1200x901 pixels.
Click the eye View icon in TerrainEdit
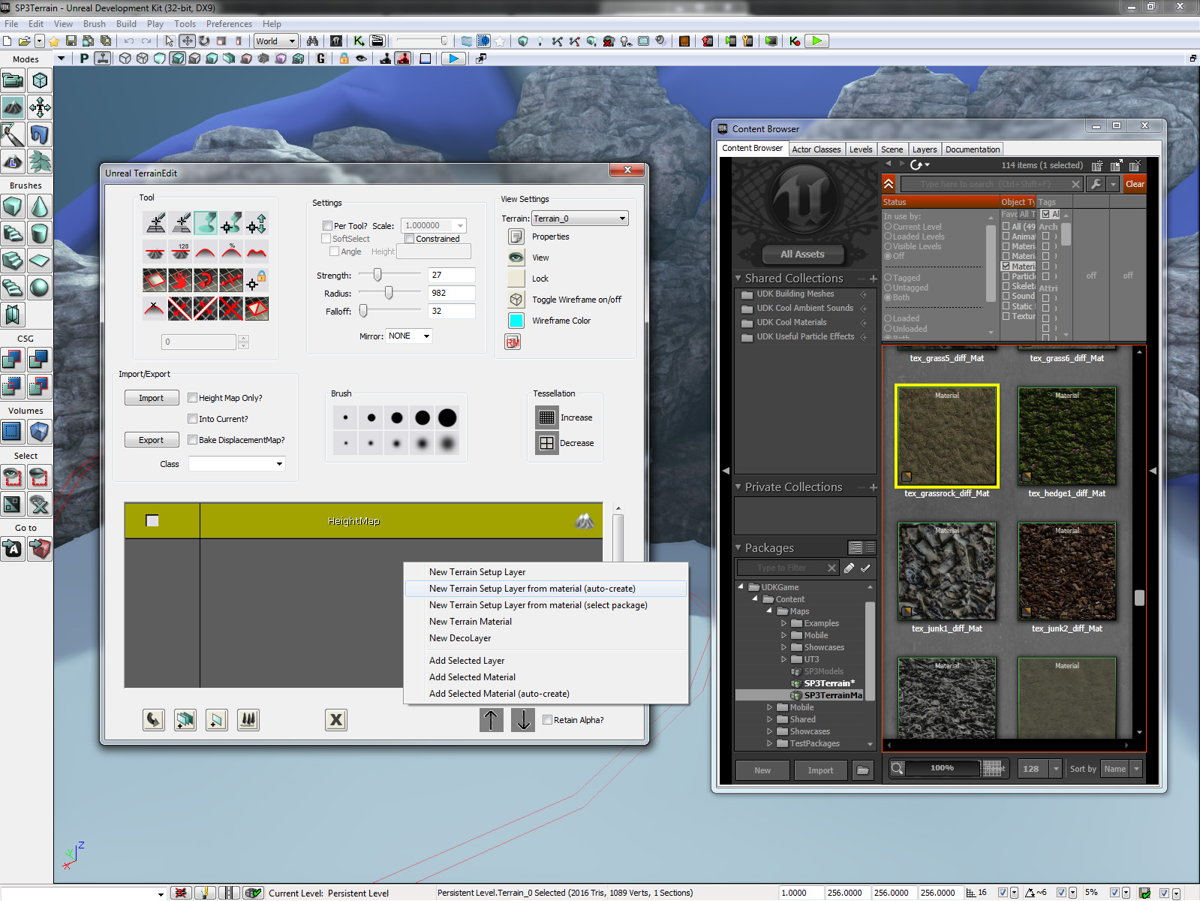point(516,258)
